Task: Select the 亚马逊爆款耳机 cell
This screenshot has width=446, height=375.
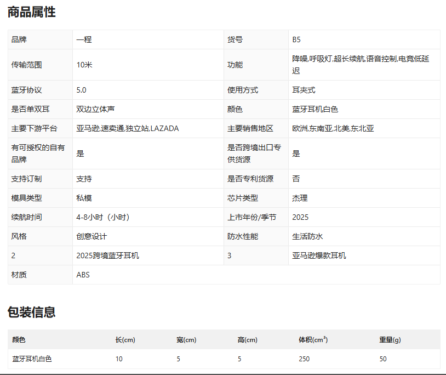Action: click(x=319, y=255)
